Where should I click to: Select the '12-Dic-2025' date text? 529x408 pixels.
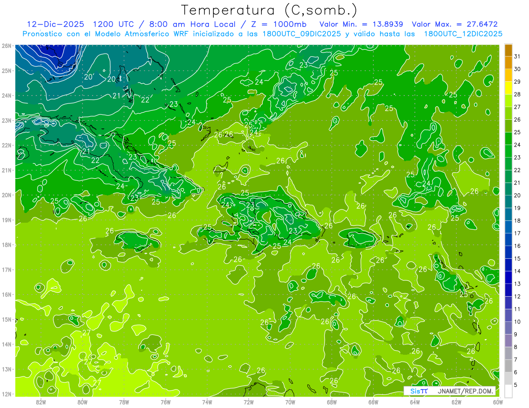55,24
